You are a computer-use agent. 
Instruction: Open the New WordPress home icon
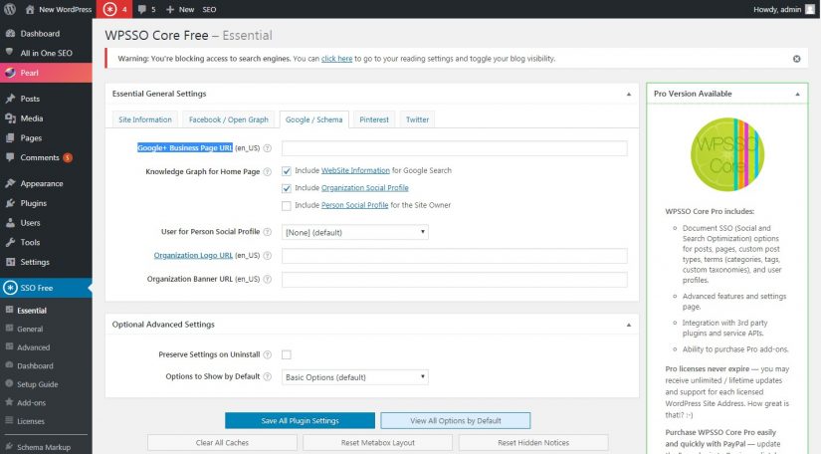30,9
